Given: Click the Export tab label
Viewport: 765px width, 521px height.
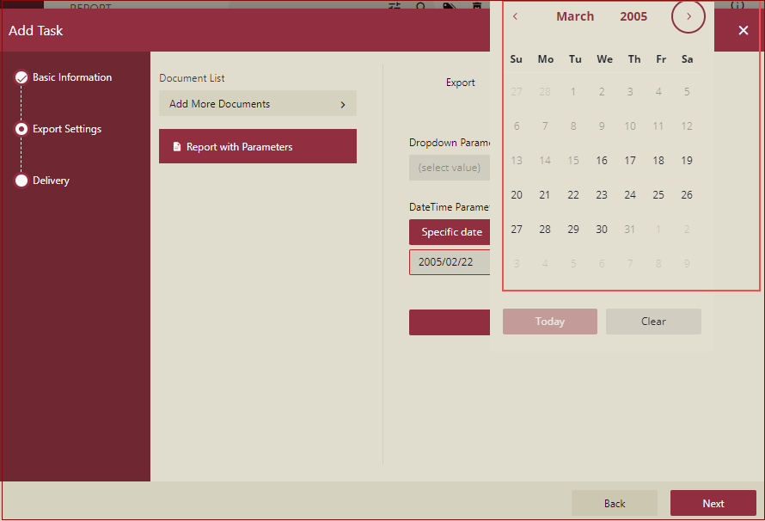Looking at the screenshot, I should coord(460,83).
